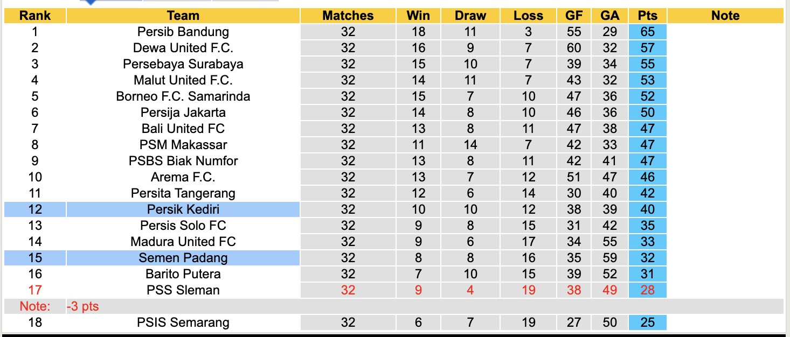Click the red 28 points cell
790x337 pixels.
click(647, 290)
